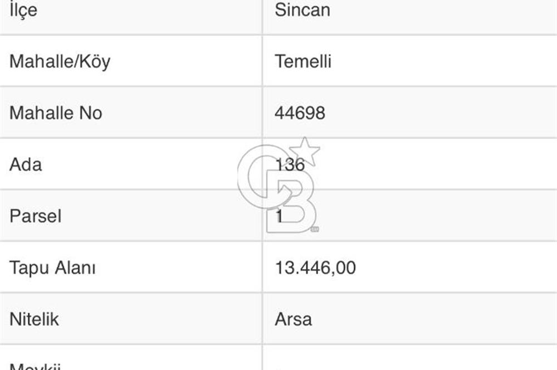Click the Tapu Alanı label

coord(52,267)
